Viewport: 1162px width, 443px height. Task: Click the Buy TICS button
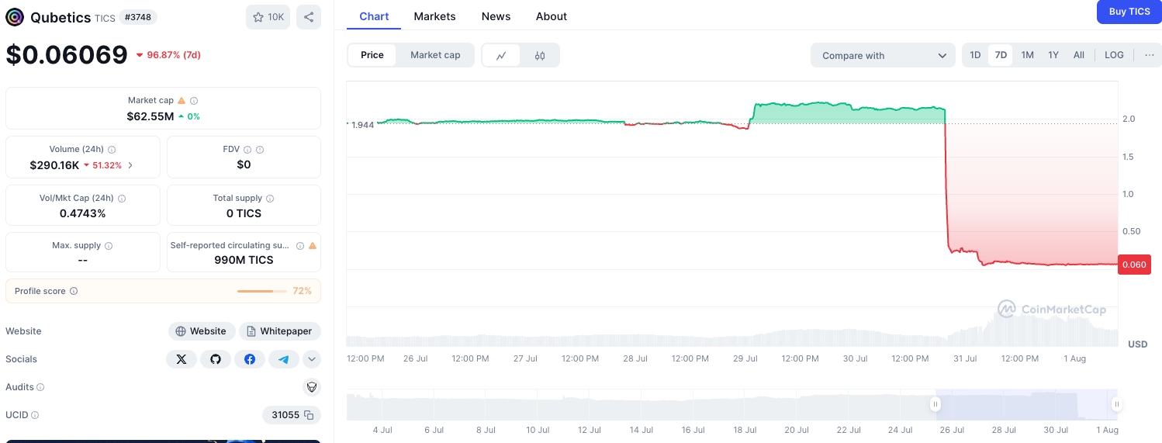(x=1129, y=12)
